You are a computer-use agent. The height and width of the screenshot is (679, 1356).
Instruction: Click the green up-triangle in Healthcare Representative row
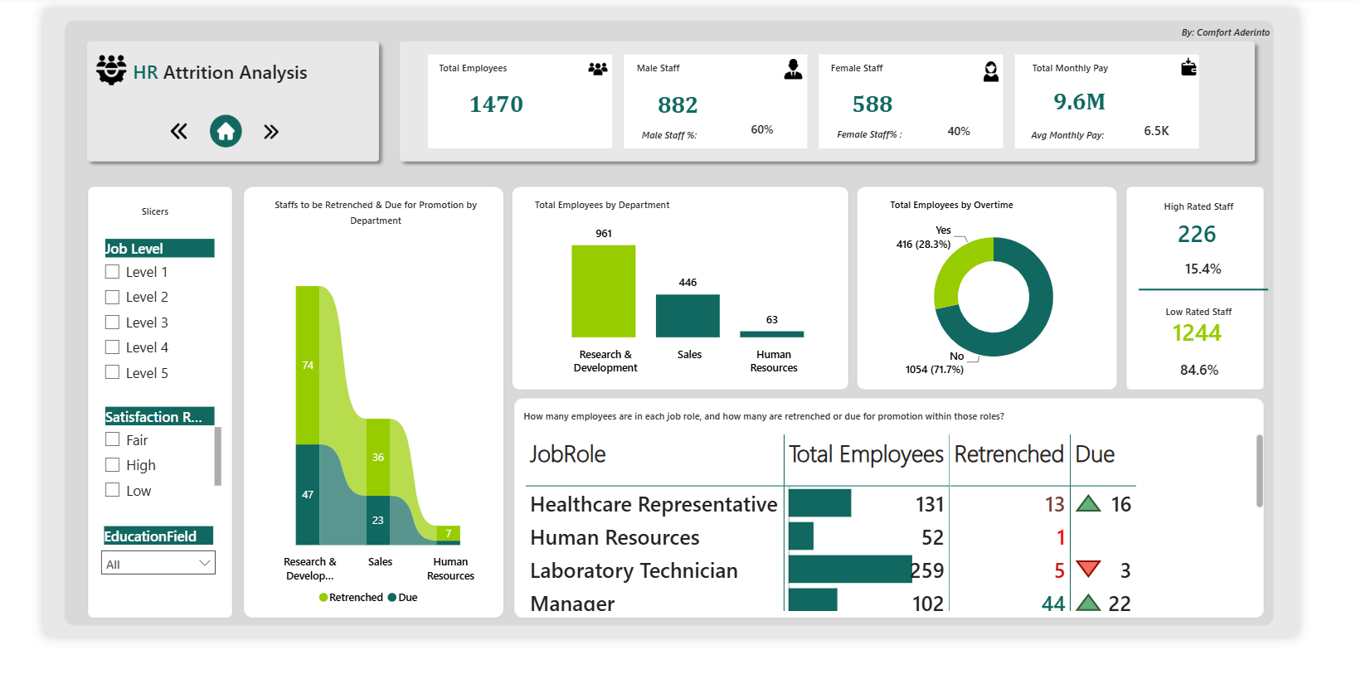tap(1088, 503)
